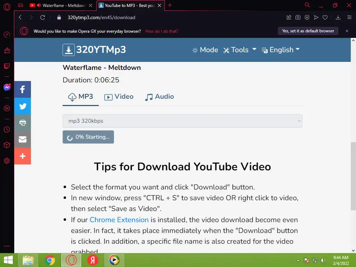
Task: Open the Windows Start menu
Action: 8,260
